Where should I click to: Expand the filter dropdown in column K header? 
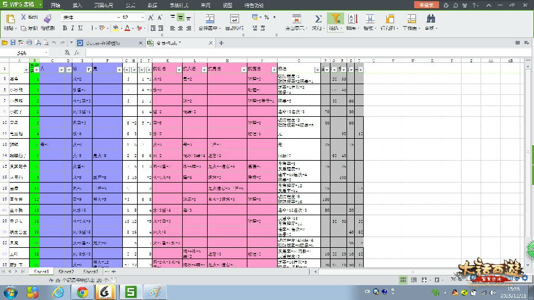(x=179, y=69)
